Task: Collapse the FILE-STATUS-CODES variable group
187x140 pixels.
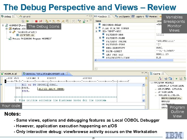Action: pyautogui.click(x=96, y=28)
